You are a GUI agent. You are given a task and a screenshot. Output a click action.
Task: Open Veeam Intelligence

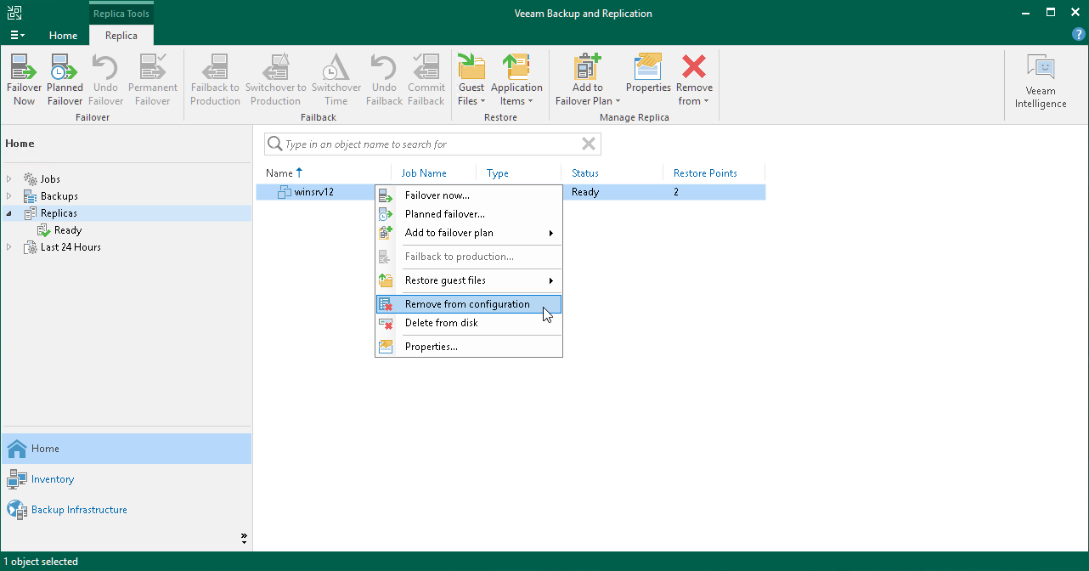point(1041,82)
